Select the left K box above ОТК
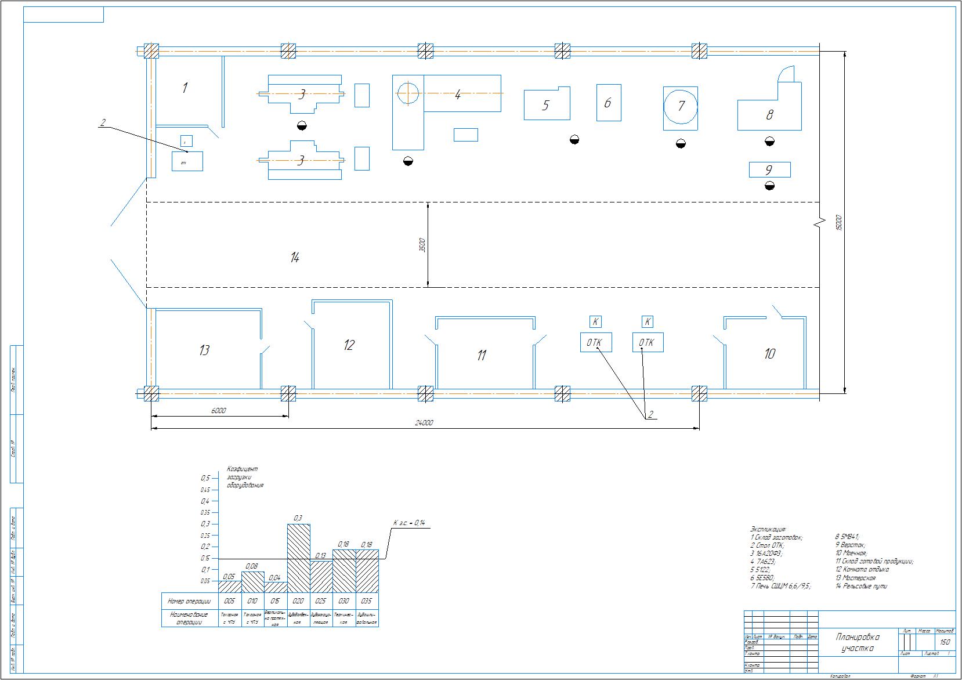Viewport: 962px width, 680px height. [595, 321]
